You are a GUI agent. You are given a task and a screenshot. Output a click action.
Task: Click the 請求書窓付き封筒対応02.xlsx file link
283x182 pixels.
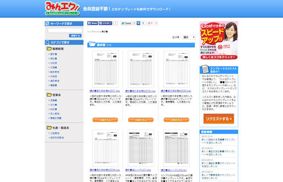[140, 91]
